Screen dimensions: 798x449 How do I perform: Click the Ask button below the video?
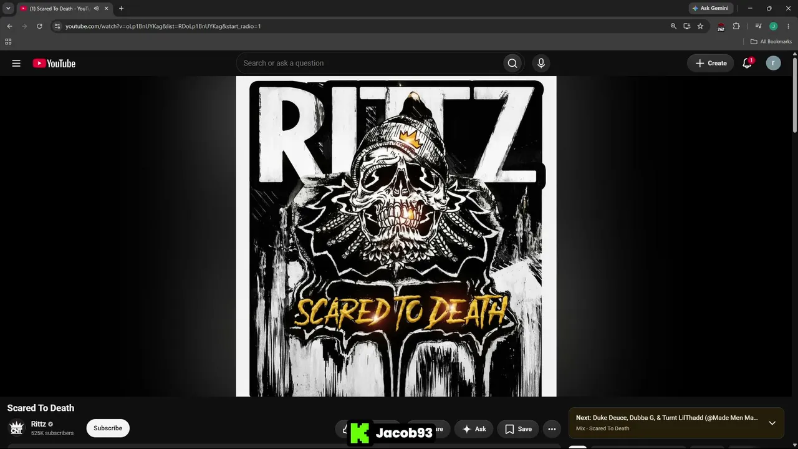click(474, 428)
